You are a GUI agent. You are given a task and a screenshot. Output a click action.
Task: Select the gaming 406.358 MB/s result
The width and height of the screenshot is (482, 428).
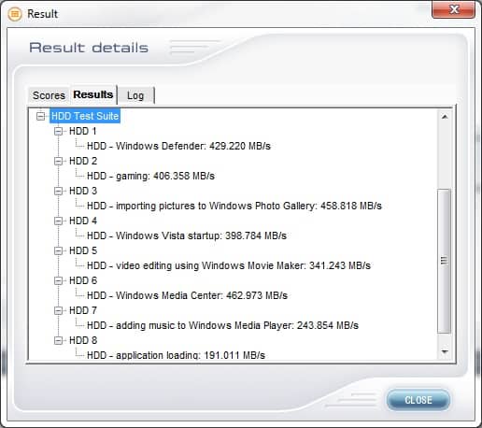[x=150, y=176]
